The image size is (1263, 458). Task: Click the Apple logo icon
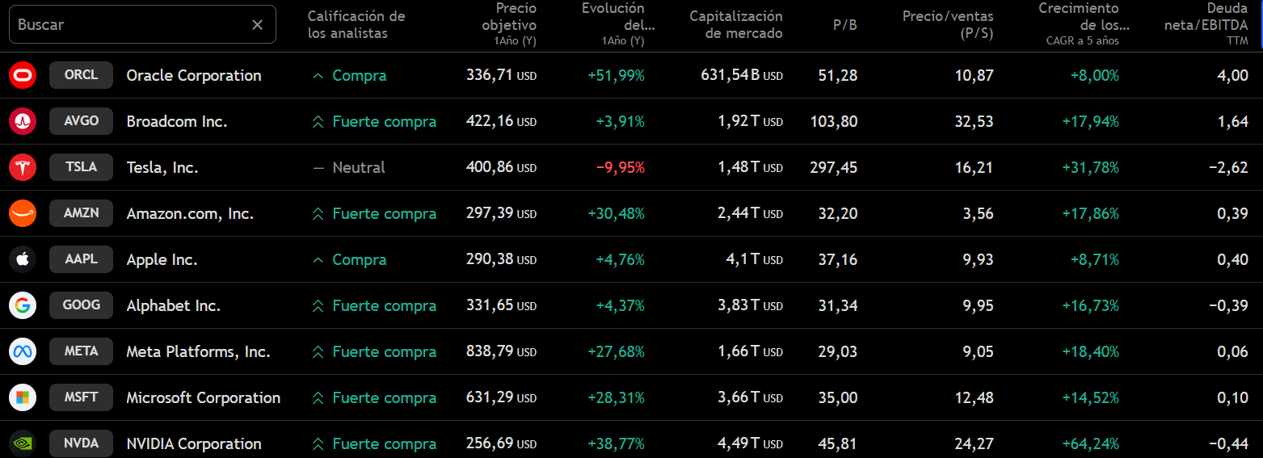[x=23, y=259]
